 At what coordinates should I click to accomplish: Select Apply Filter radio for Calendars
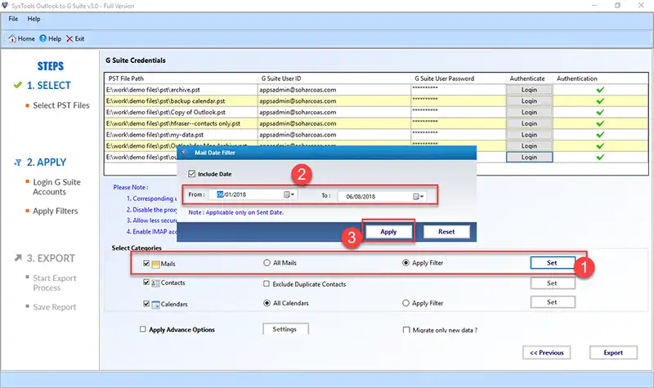405,303
